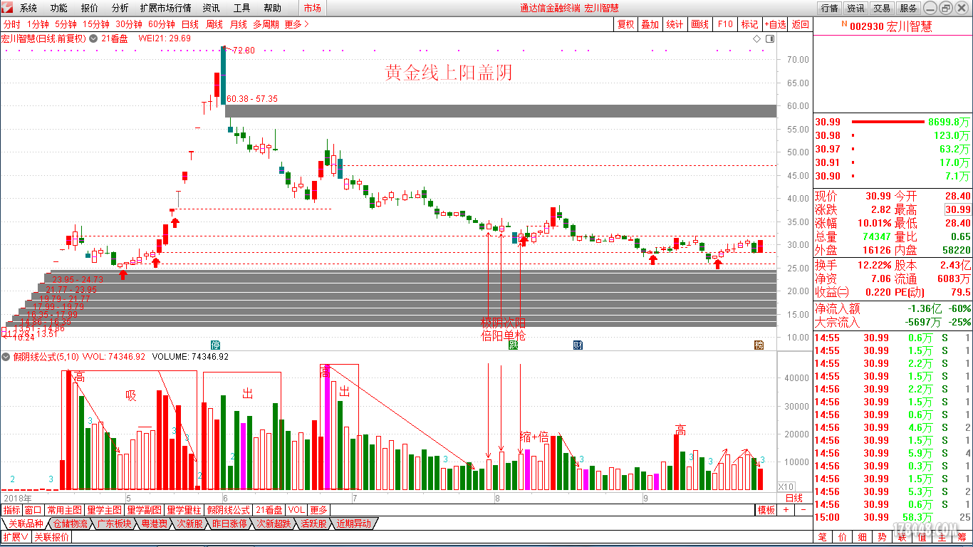This screenshot has width=973, height=547.
Task: Click the 指标 indicator button
Action: [12, 510]
